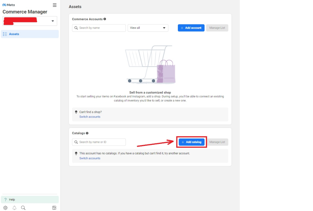Click Manage List for Commerce Accounts
313x211 pixels.
pyautogui.click(x=217, y=28)
